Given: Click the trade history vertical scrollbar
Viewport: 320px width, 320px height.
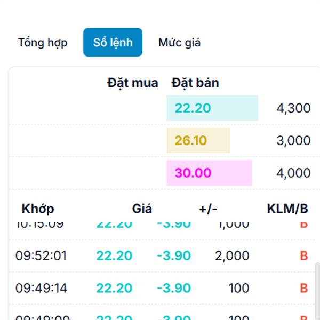Looking at the screenshot, I should pyautogui.click(x=317, y=291).
